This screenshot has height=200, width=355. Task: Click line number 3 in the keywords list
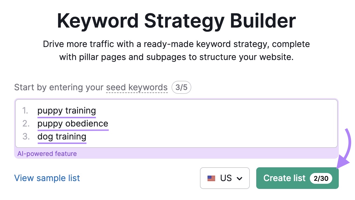(x=26, y=137)
